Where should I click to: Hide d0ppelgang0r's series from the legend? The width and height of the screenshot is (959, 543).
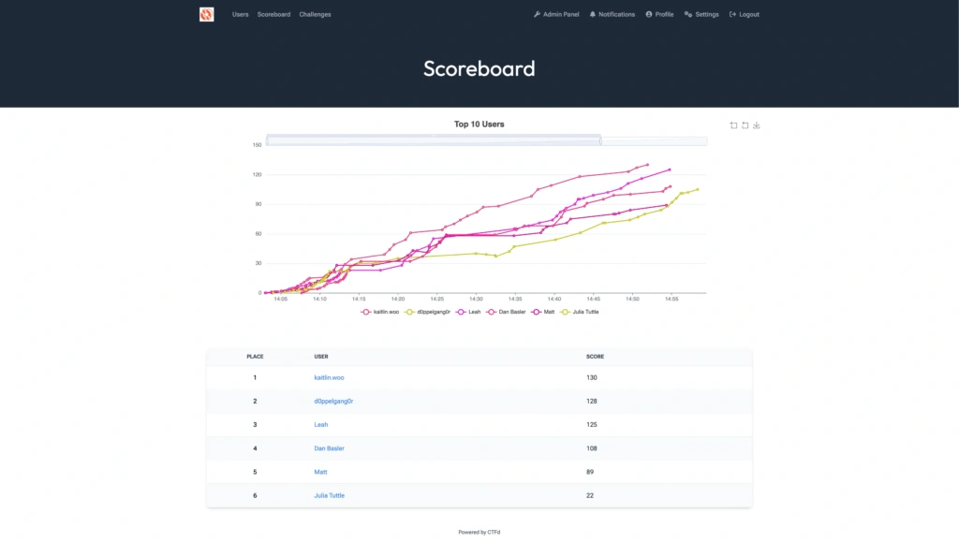pos(433,311)
